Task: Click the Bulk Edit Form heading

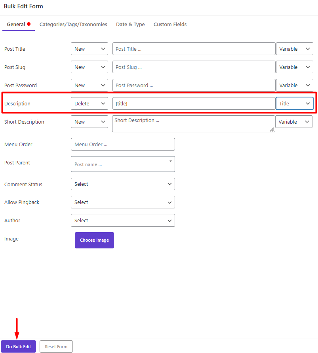Action: point(23,6)
